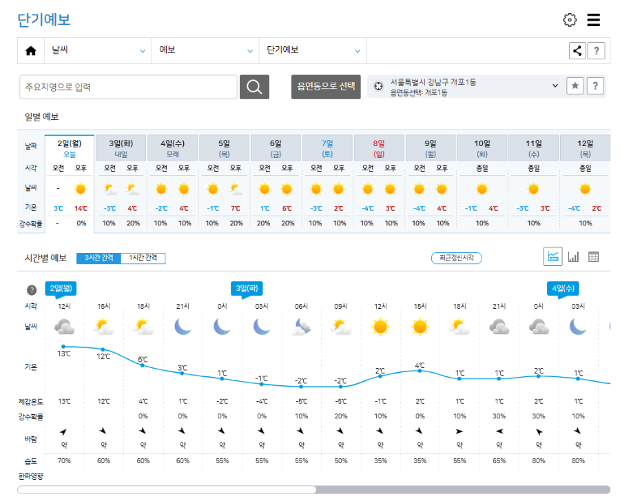This screenshot has width=620, height=499.
Task: Open the hamburger menu icon
Action: point(594,19)
